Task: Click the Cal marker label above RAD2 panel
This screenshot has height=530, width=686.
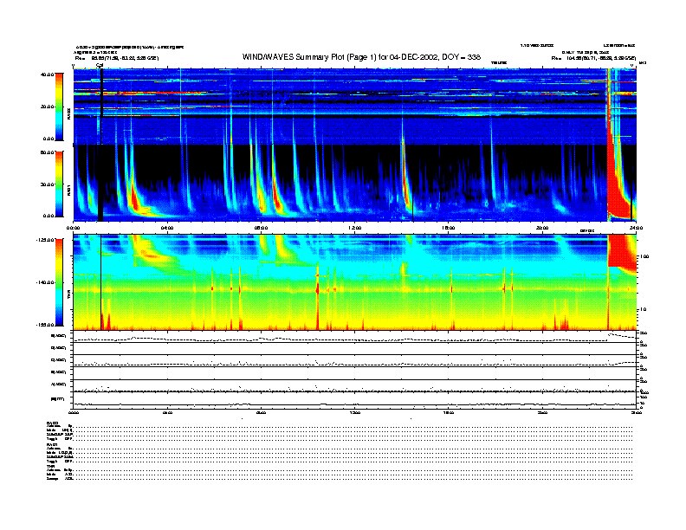Action: (x=100, y=66)
